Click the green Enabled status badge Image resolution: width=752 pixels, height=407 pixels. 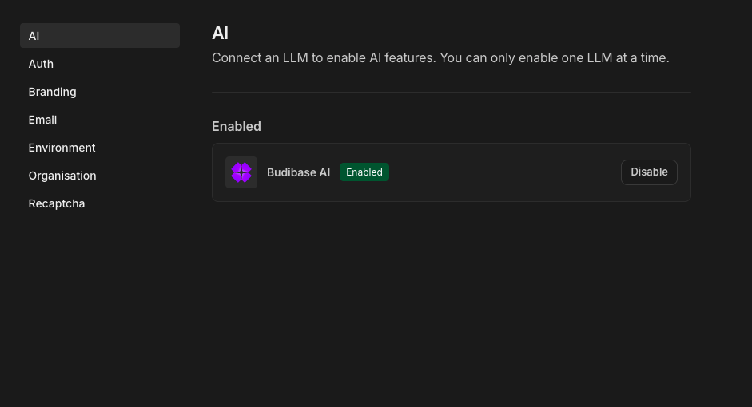[x=364, y=172]
